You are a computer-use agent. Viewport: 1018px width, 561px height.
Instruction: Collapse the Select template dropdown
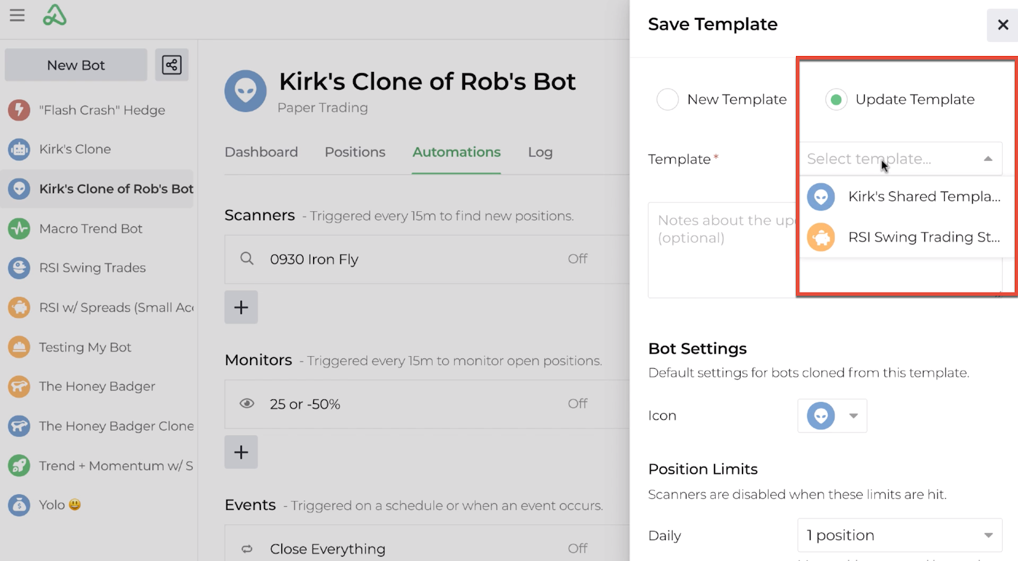pos(987,159)
